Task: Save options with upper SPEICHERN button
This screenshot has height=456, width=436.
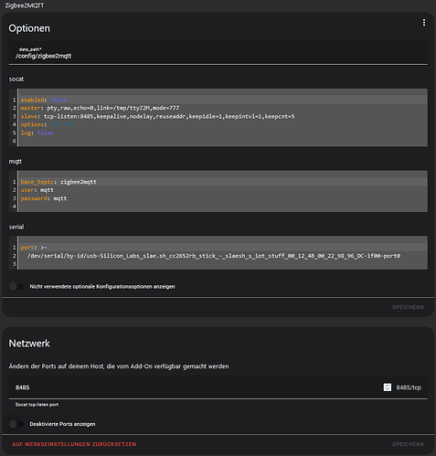Action: pyautogui.click(x=408, y=307)
